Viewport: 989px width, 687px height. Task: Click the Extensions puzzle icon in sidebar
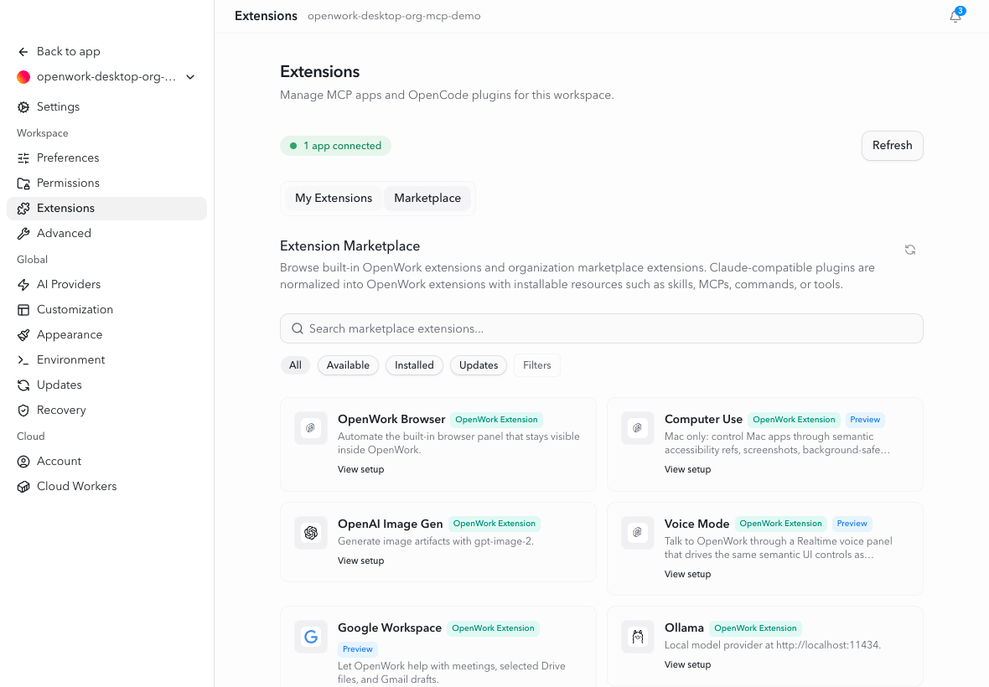(23, 209)
